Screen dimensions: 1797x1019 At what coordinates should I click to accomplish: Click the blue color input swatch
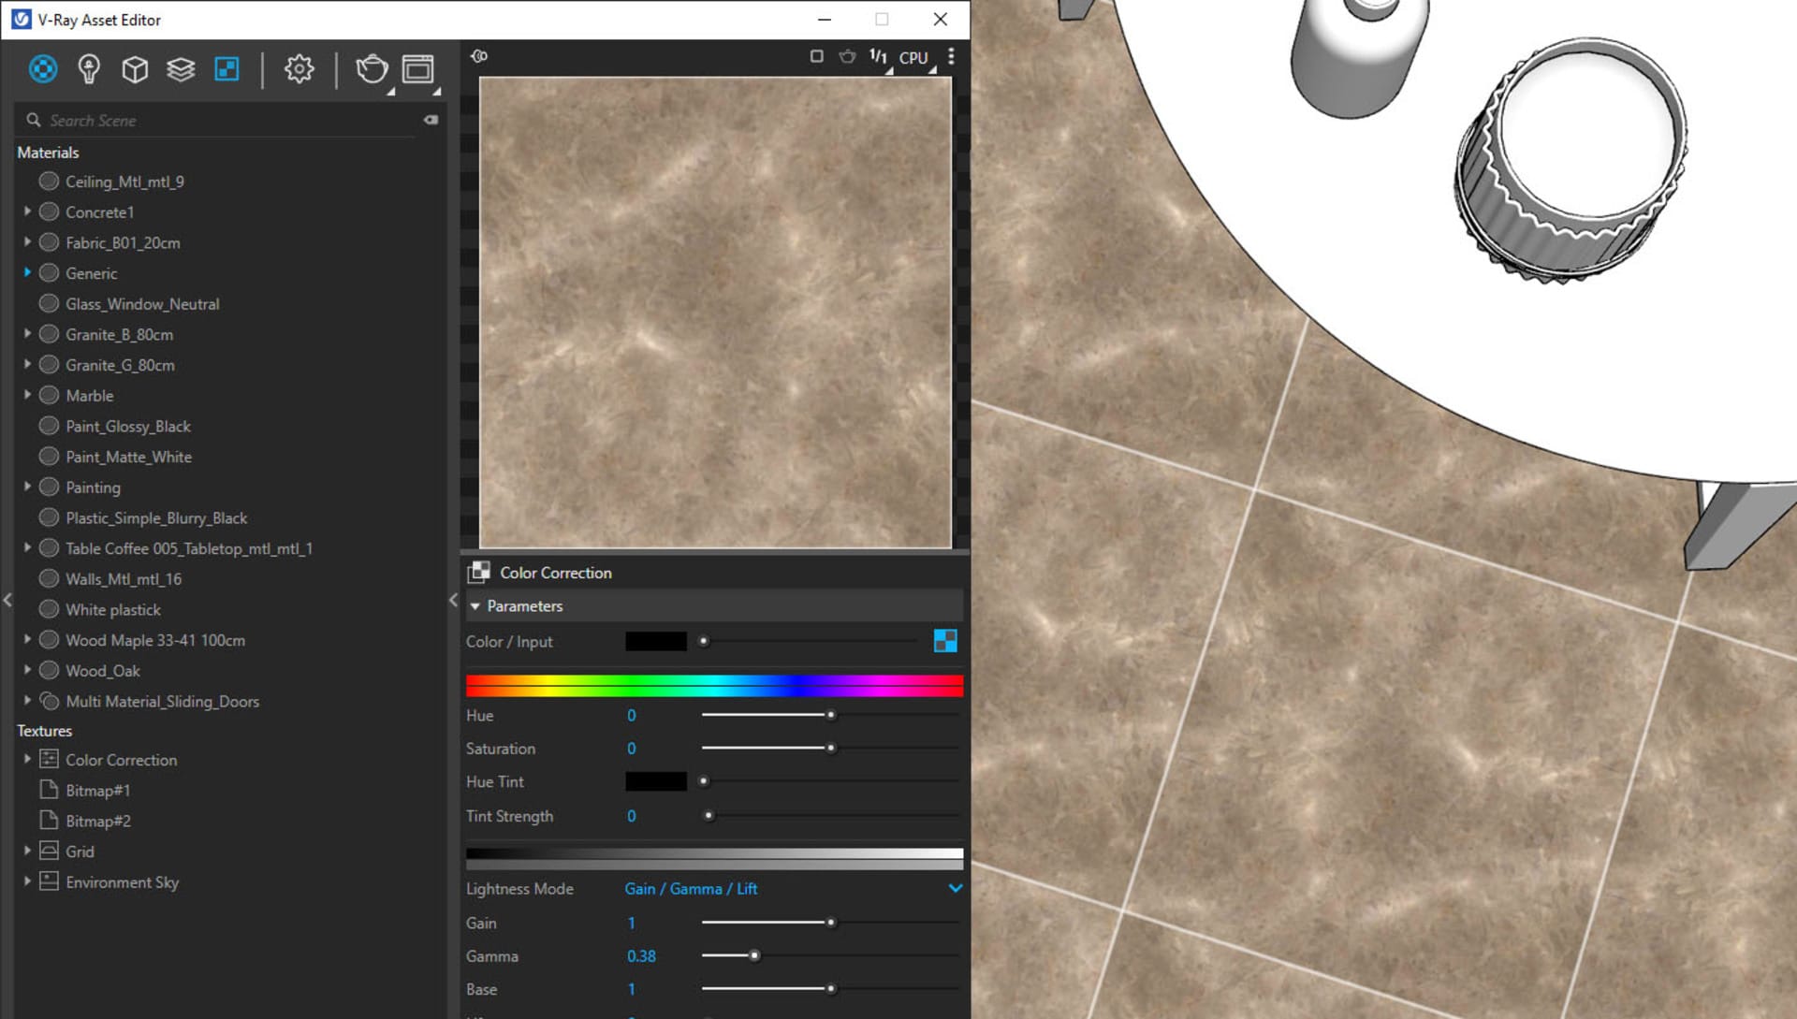pos(945,640)
